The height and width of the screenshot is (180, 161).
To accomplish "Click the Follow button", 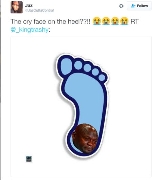I will pyautogui.click(x=139, y=6).
